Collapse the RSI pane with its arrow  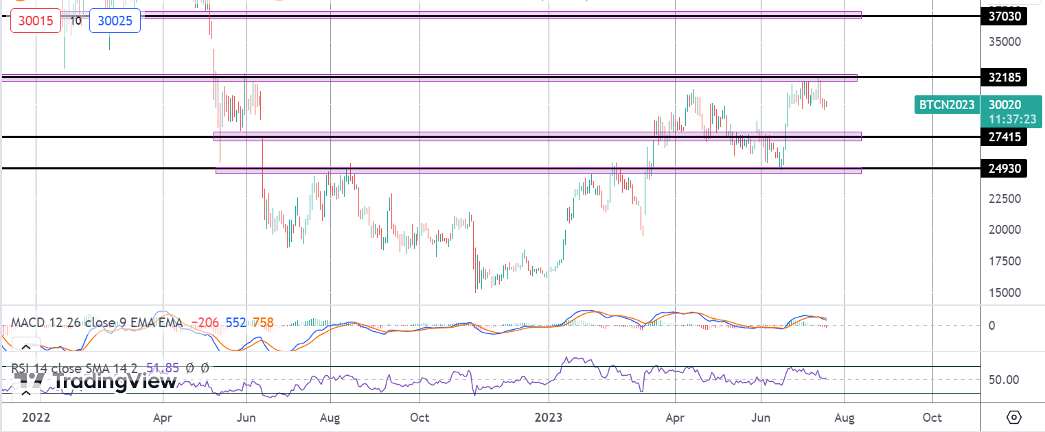25,392
